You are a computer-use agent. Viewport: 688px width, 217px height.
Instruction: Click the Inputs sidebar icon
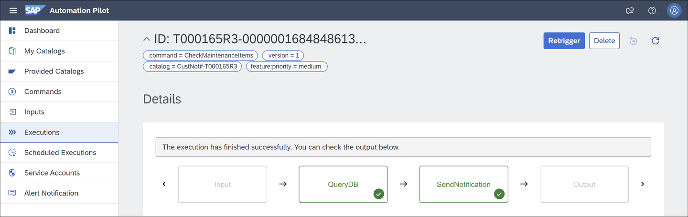[x=12, y=112]
